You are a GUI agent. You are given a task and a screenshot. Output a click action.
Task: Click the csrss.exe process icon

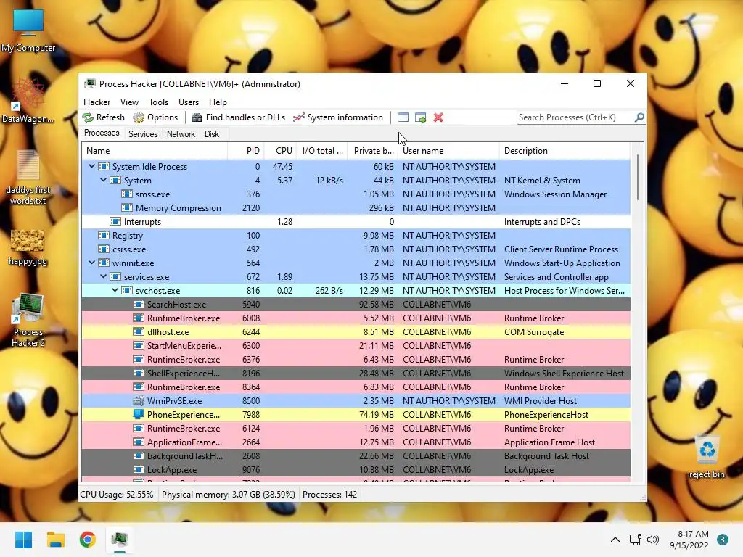click(x=103, y=249)
